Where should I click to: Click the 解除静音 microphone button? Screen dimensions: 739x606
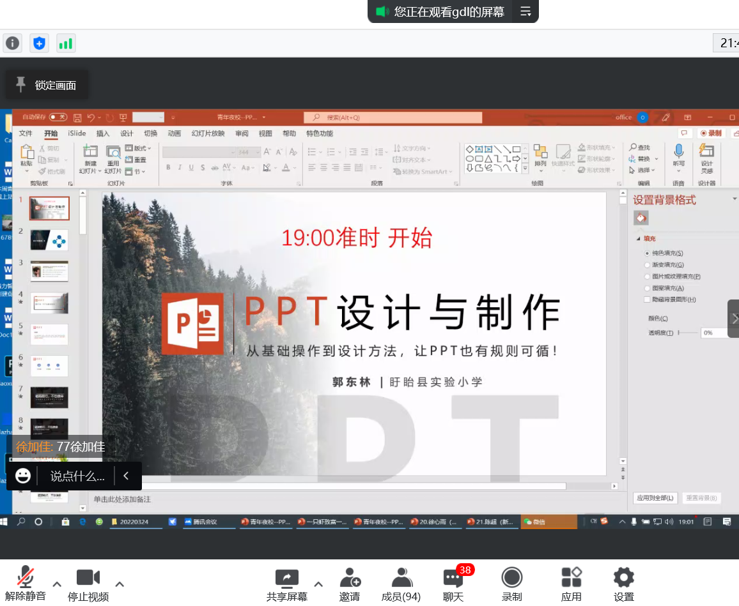tap(26, 584)
